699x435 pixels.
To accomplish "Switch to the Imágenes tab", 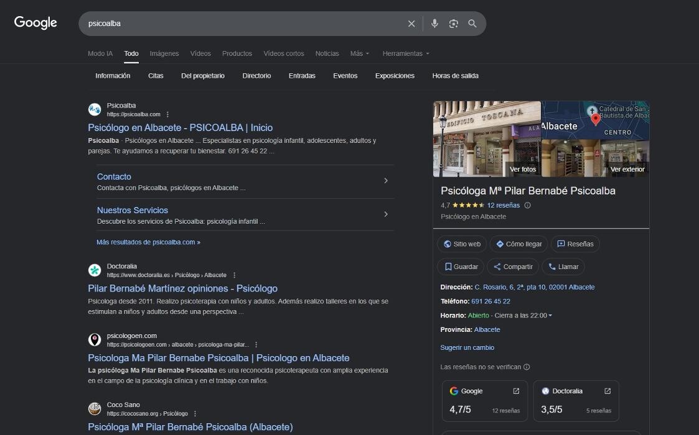I will 164,53.
